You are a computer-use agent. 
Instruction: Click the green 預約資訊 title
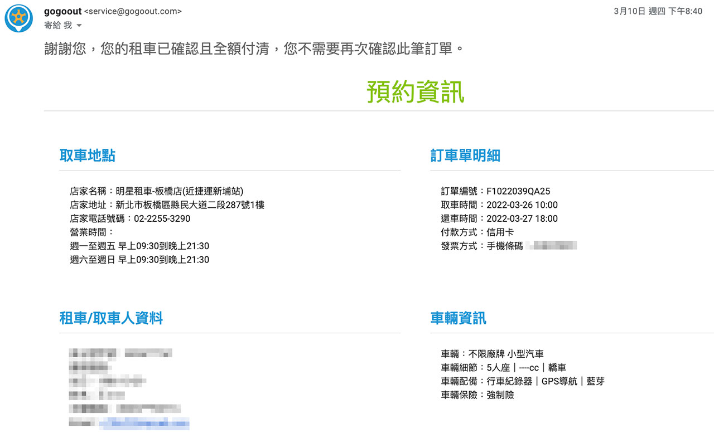click(x=416, y=92)
